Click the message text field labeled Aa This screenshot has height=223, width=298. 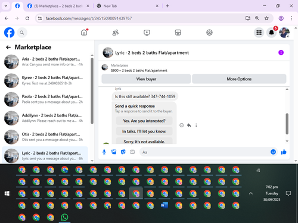(x=204, y=152)
